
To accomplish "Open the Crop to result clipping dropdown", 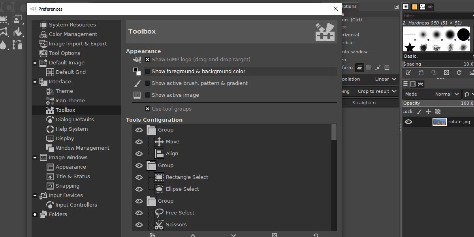I will click(x=377, y=91).
